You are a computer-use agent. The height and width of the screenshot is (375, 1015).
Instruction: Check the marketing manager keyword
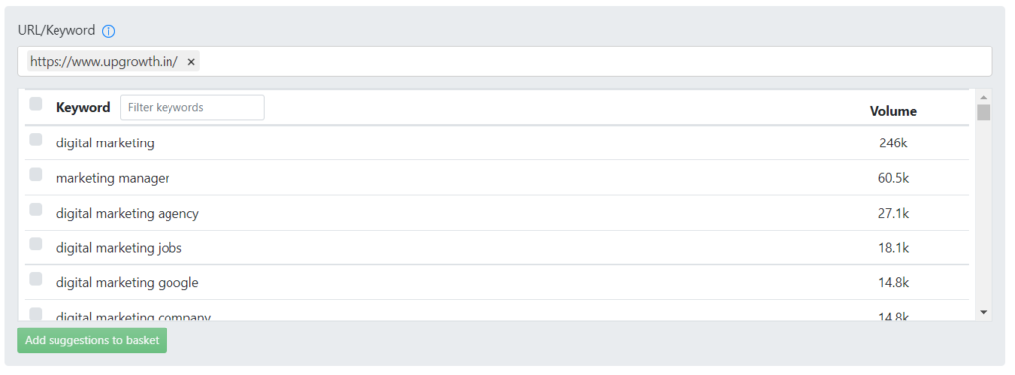tap(36, 174)
